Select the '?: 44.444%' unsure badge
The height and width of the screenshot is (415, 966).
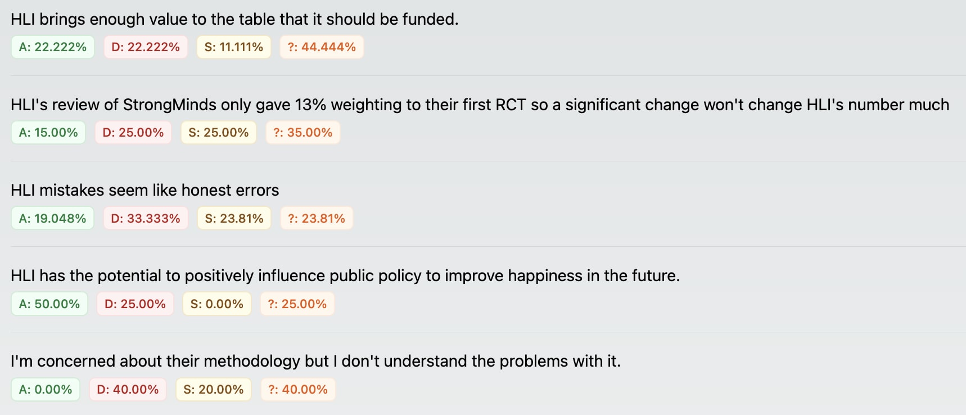tap(322, 47)
